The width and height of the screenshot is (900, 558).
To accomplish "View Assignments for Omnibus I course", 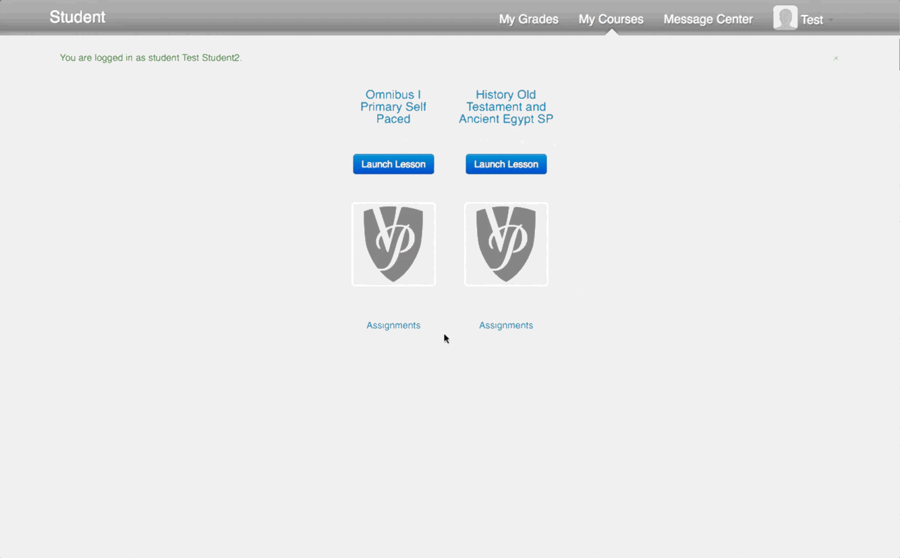I will (393, 325).
